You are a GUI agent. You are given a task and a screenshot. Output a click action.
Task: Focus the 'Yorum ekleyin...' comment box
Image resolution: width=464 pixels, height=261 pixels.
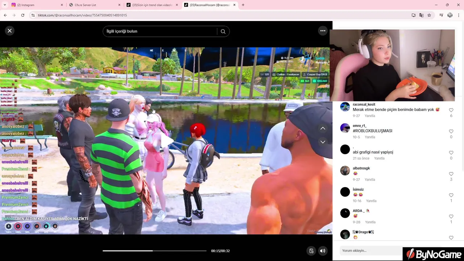[x=371, y=250]
